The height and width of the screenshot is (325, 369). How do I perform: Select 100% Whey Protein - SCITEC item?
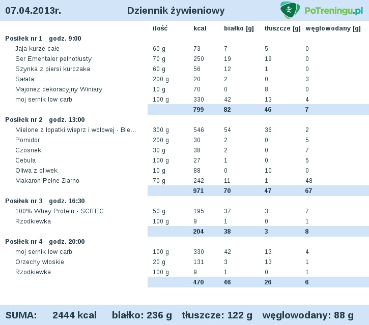pos(60,211)
